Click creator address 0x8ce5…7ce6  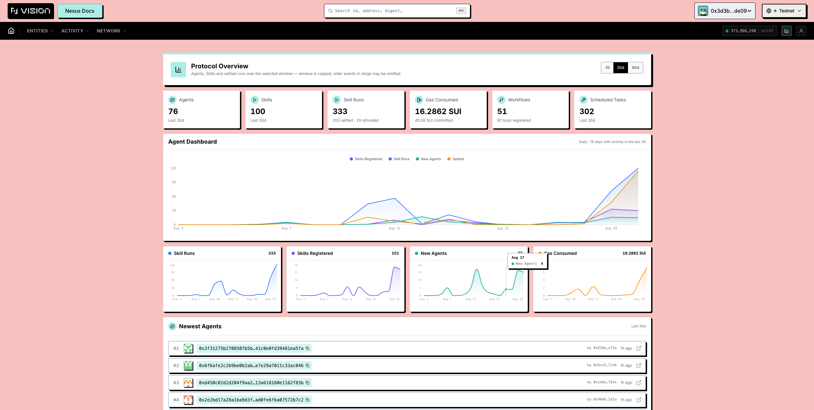point(605,365)
